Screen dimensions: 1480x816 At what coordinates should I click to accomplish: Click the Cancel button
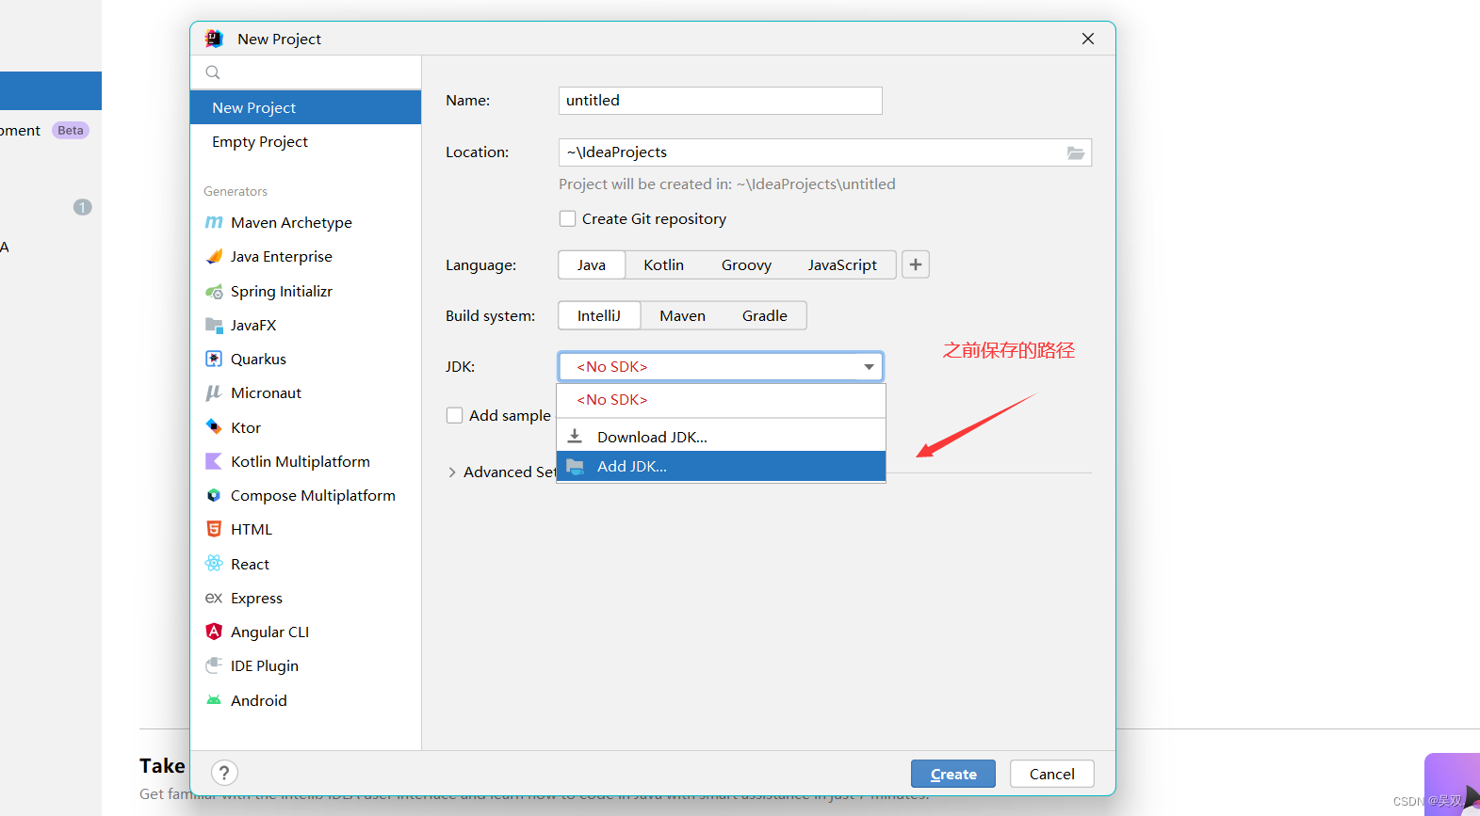(x=1051, y=774)
